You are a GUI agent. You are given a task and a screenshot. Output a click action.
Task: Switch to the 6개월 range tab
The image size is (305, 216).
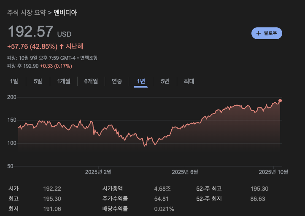pyautogui.click(x=91, y=81)
